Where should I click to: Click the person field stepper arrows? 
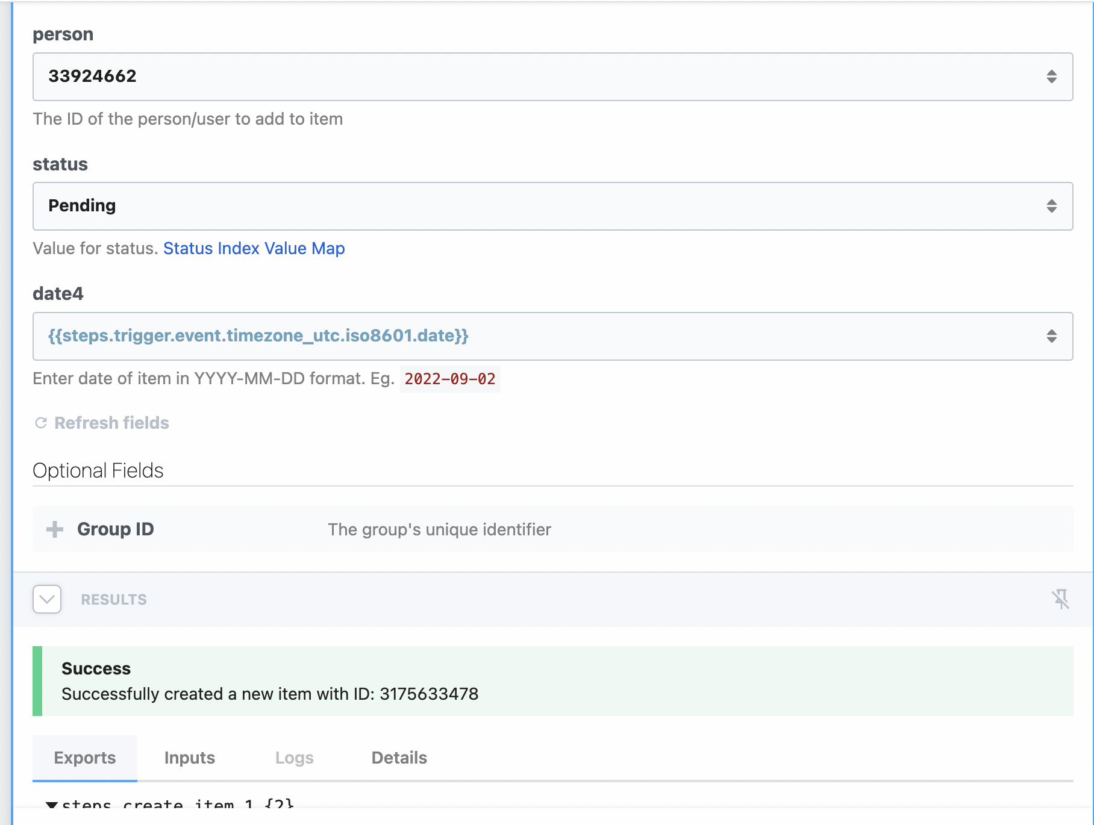[x=1052, y=76]
